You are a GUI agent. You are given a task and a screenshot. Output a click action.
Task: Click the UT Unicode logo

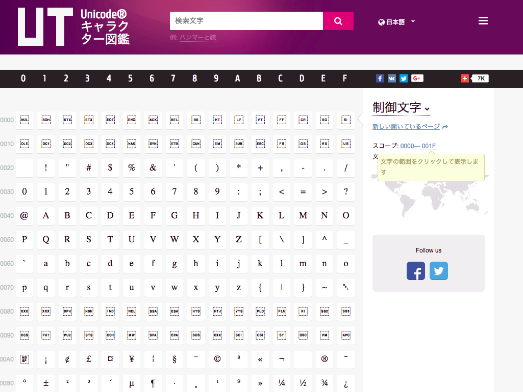(45, 27)
